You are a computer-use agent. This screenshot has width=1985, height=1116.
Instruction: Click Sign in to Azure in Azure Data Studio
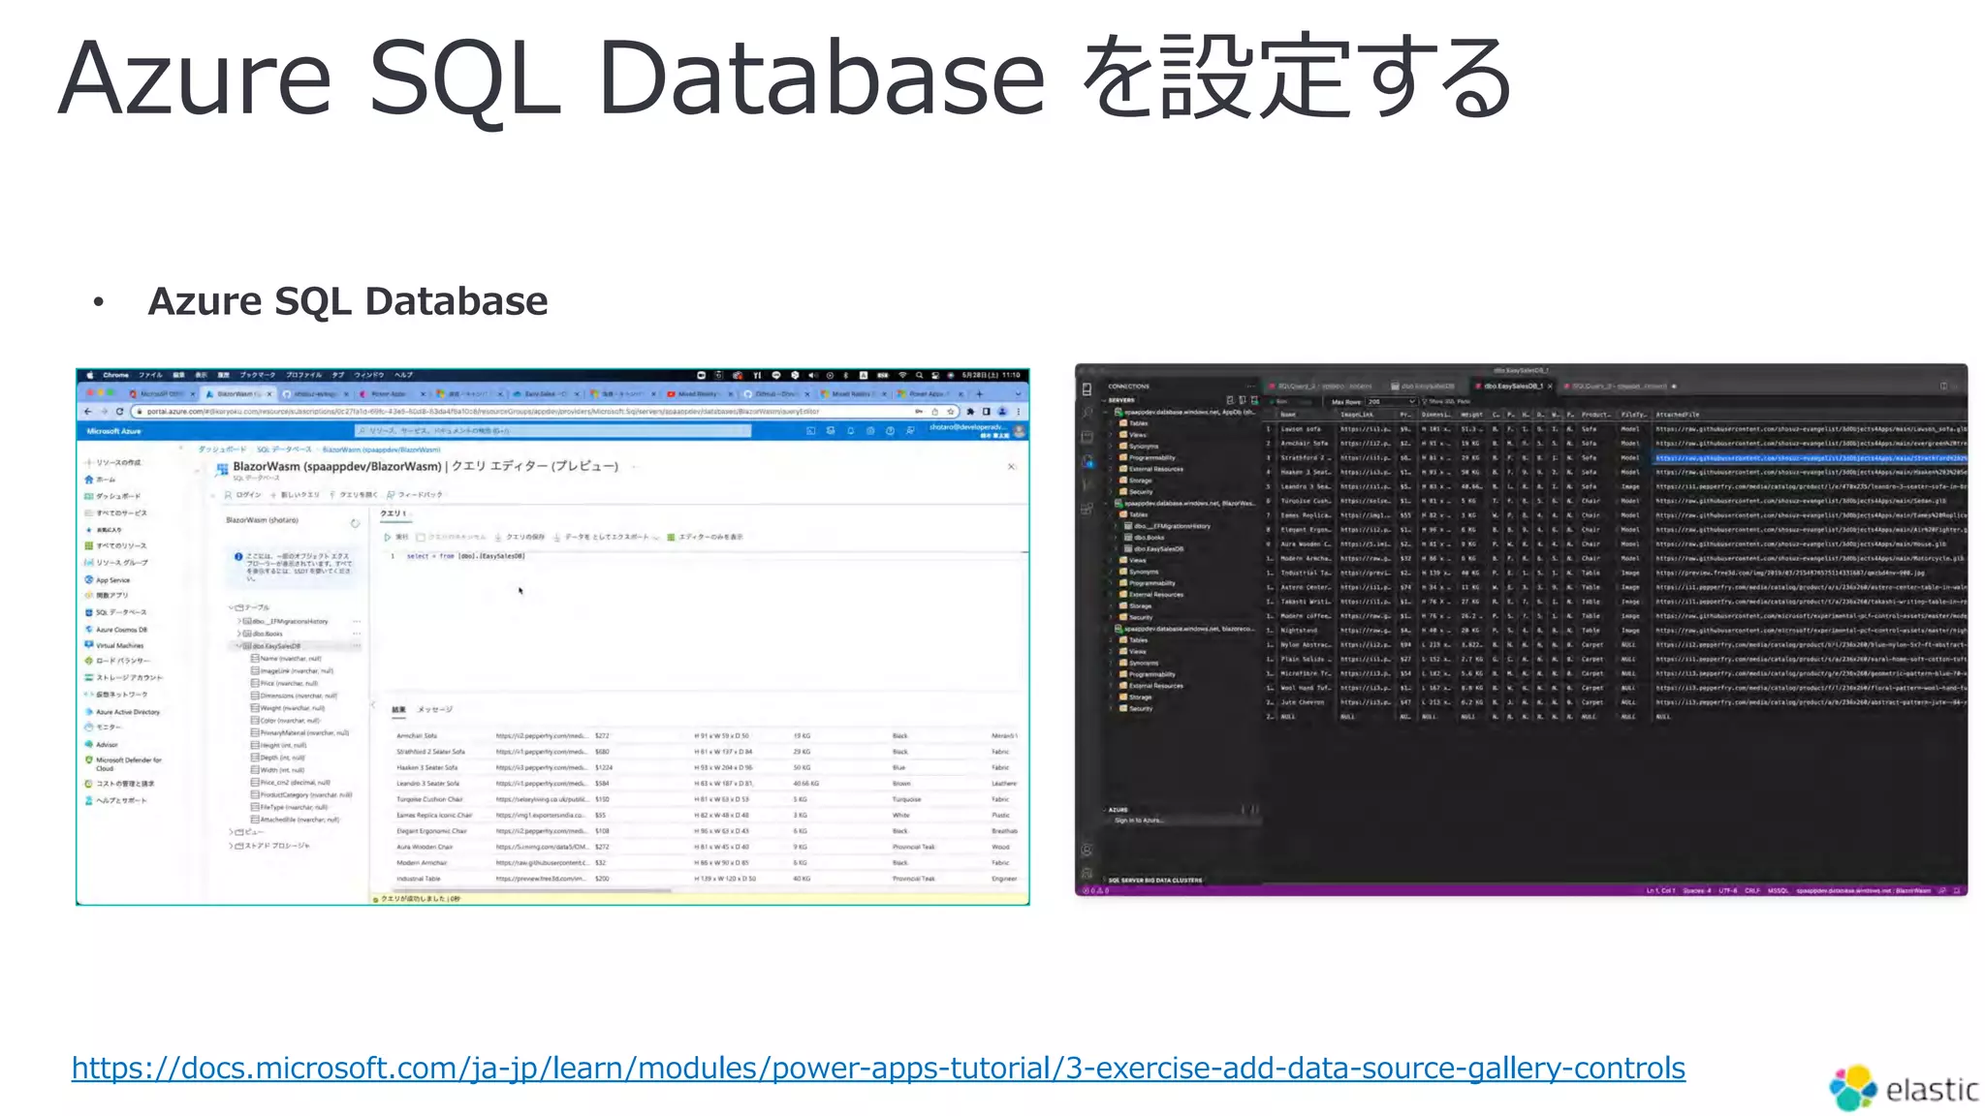tap(1140, 821)
